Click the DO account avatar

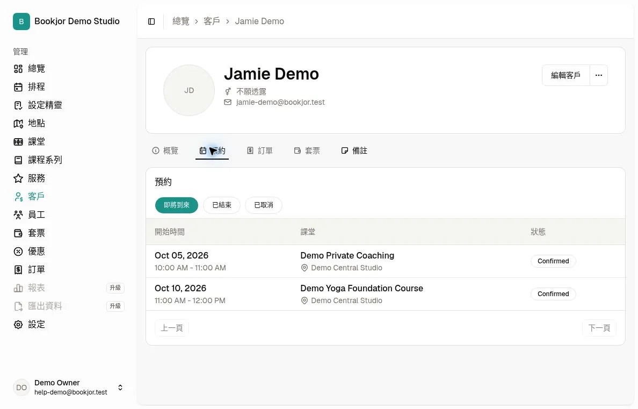pos(21,388)
